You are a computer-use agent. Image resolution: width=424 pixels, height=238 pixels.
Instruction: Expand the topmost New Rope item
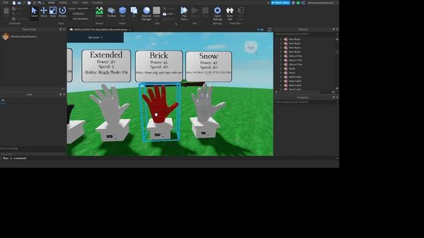tap(281, 39)
